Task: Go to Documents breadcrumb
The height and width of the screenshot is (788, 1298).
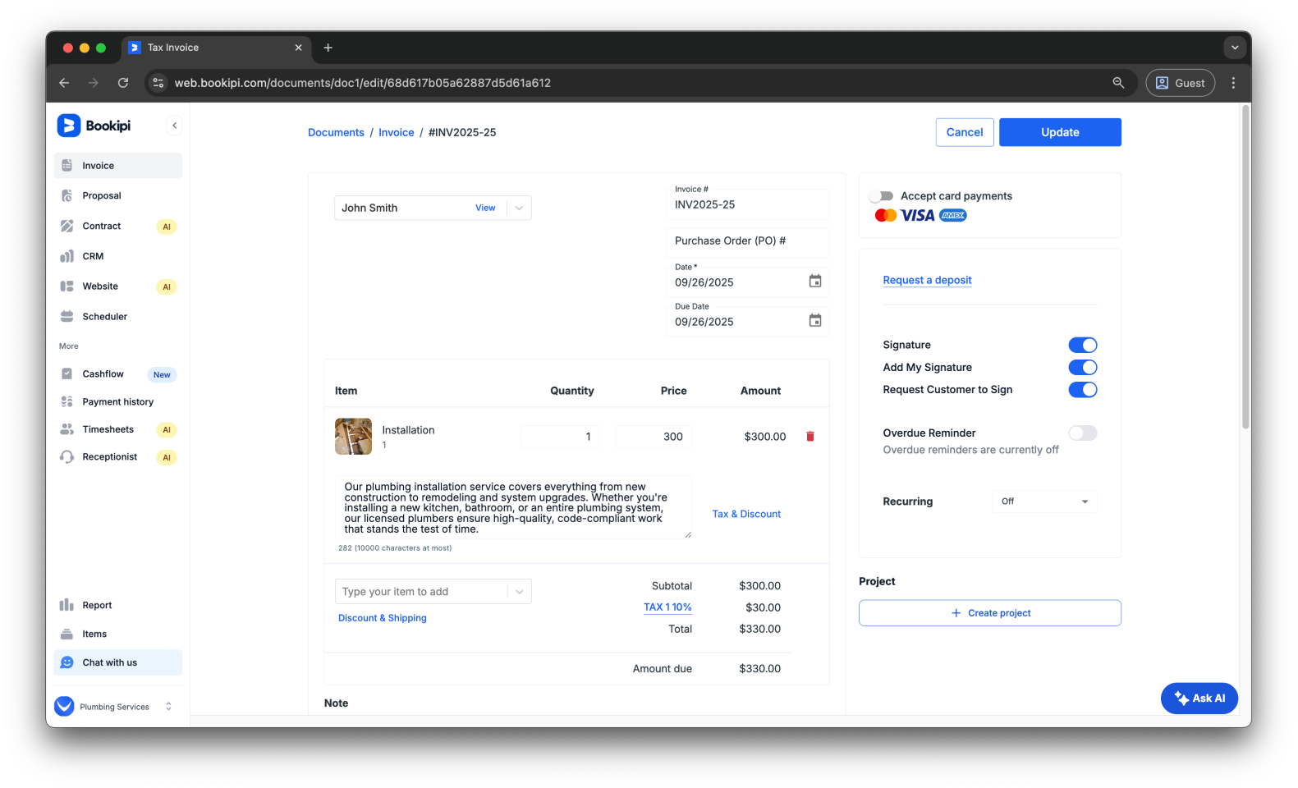Action: pos(336,132)
